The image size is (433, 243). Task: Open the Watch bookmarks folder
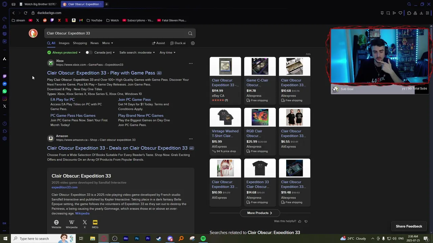(112, 20)
